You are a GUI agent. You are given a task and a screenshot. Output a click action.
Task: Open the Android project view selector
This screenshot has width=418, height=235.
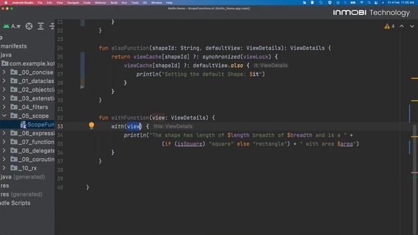(12, 26)
